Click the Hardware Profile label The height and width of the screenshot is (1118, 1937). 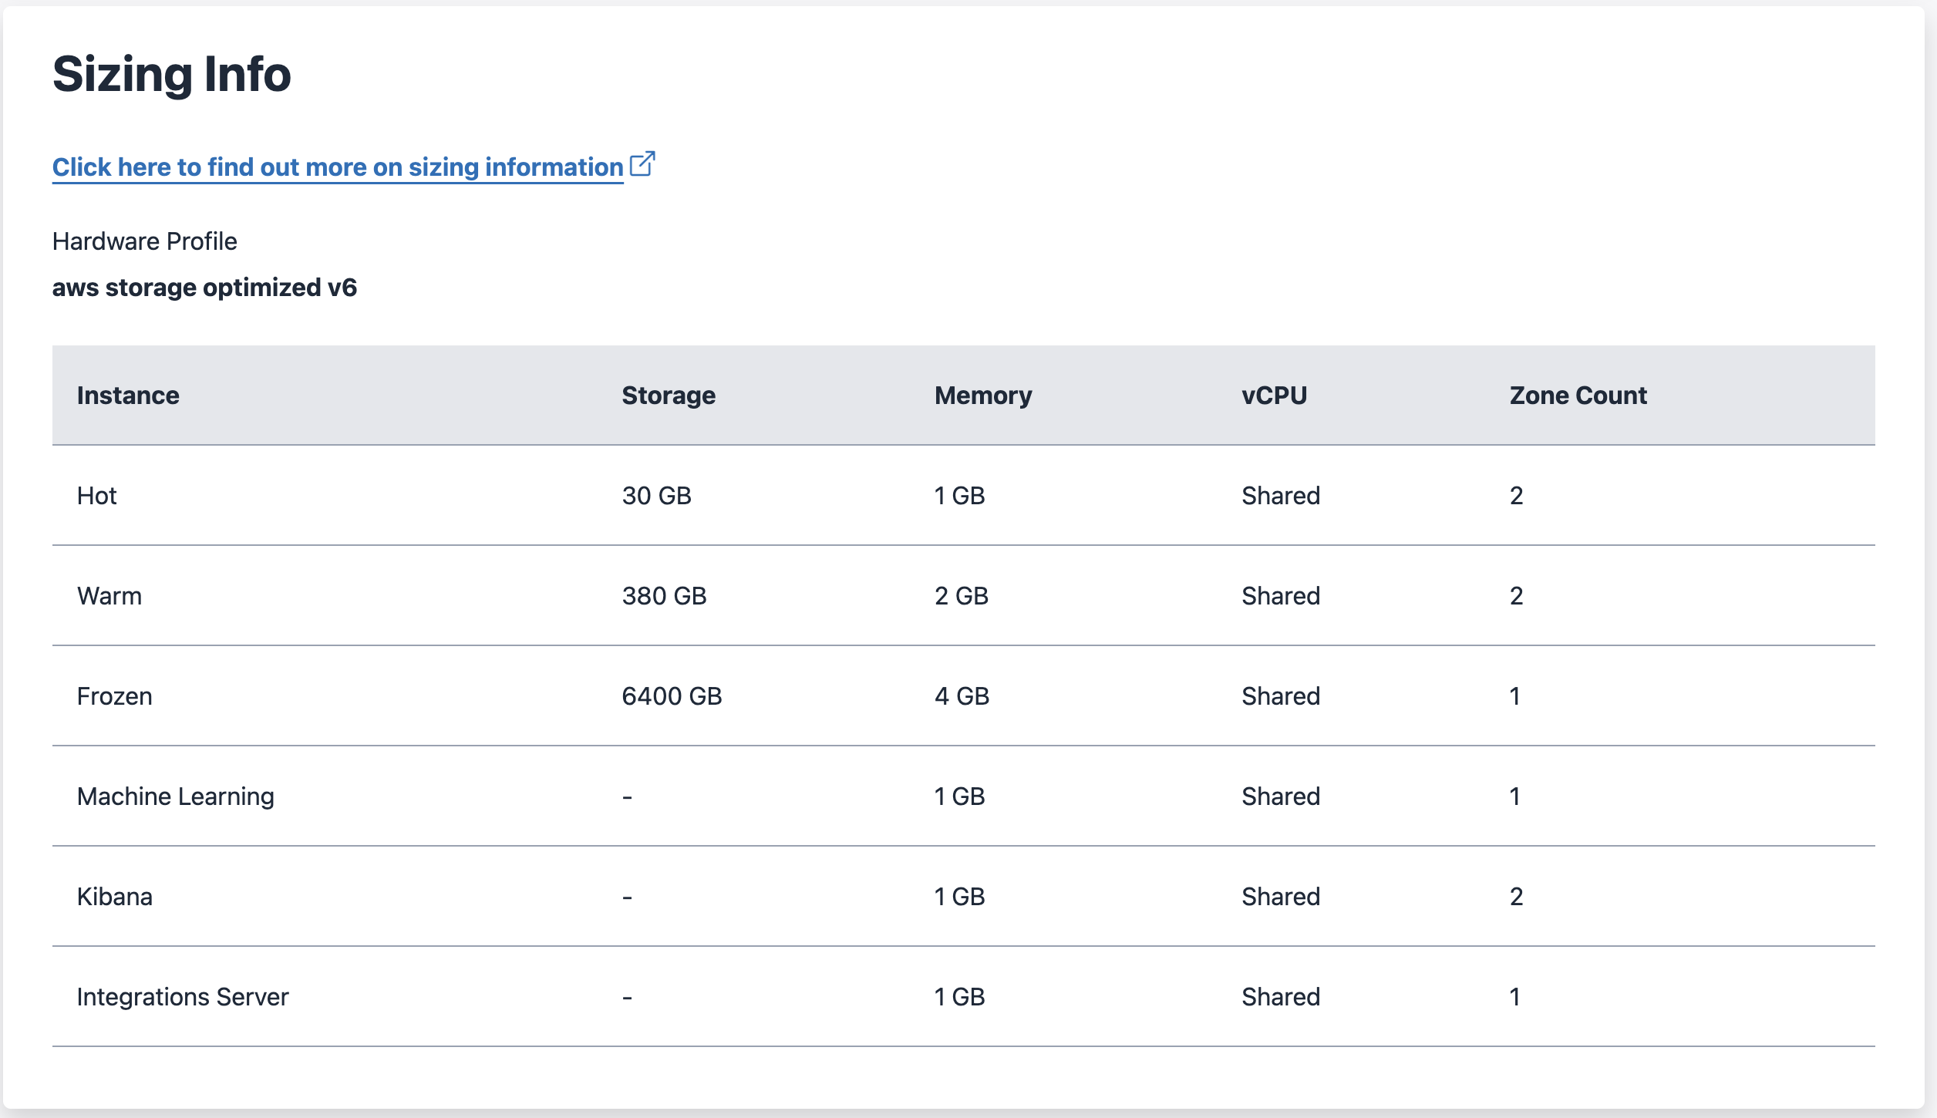pos(145,241)
